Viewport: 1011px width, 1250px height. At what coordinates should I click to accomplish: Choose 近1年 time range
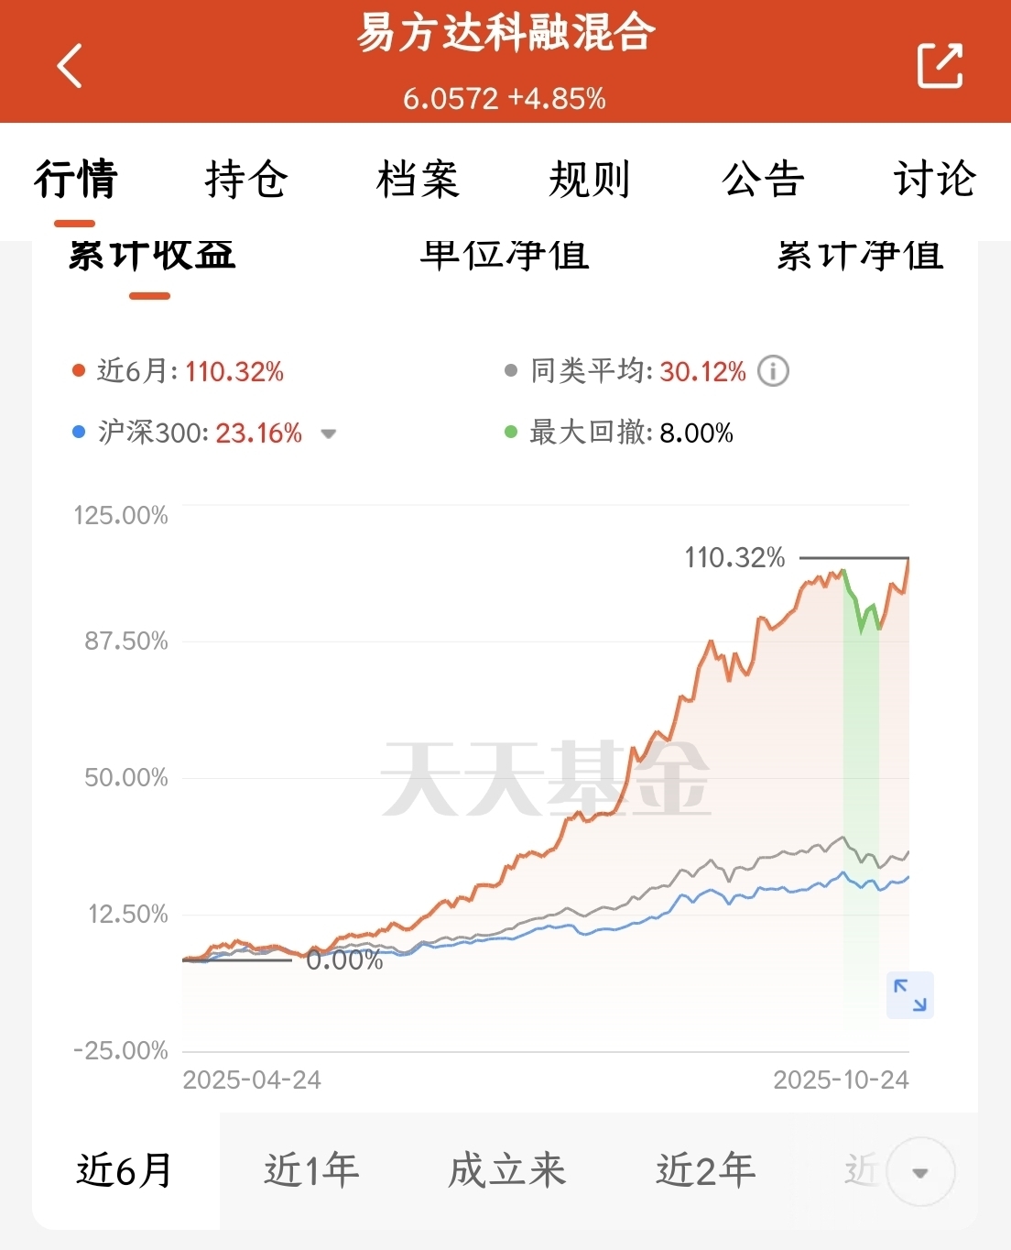point(311,1170)
